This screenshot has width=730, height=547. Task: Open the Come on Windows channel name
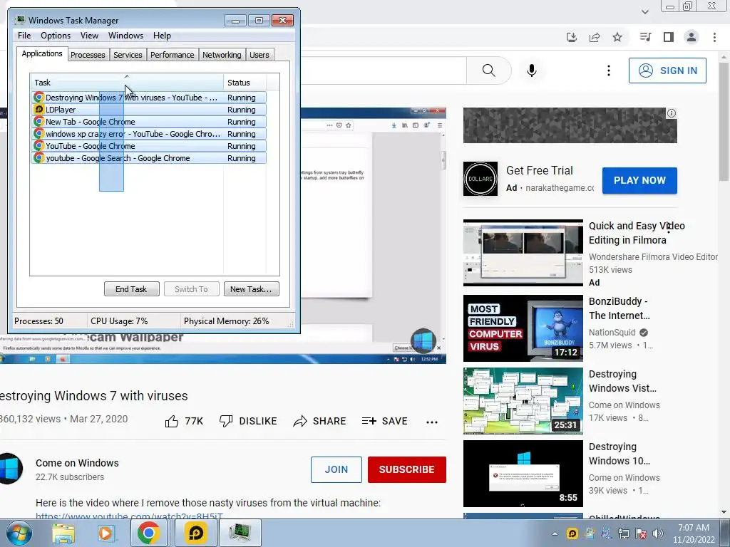[x=77, y=463]
